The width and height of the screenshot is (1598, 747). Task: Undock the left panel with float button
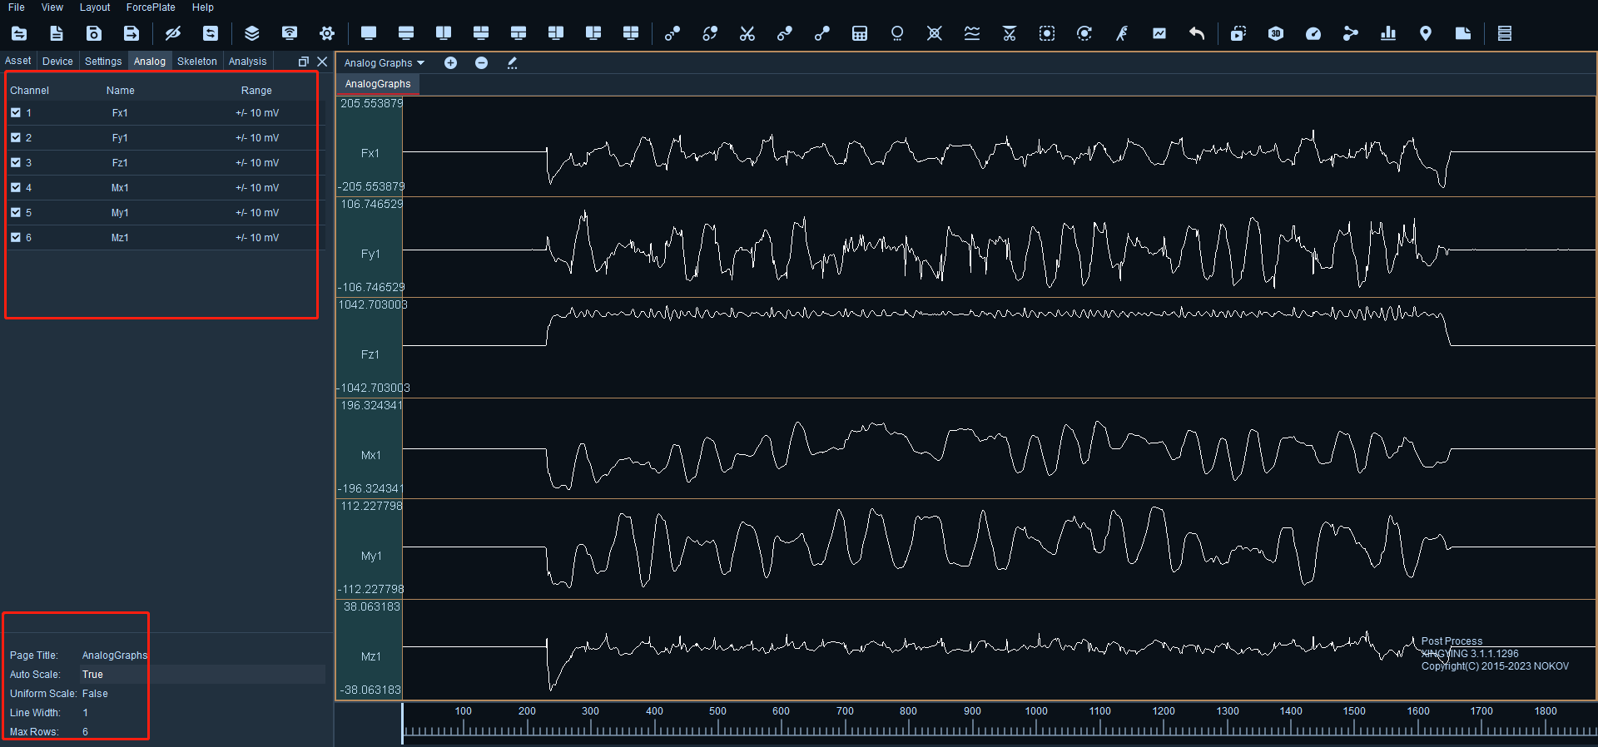304,62
